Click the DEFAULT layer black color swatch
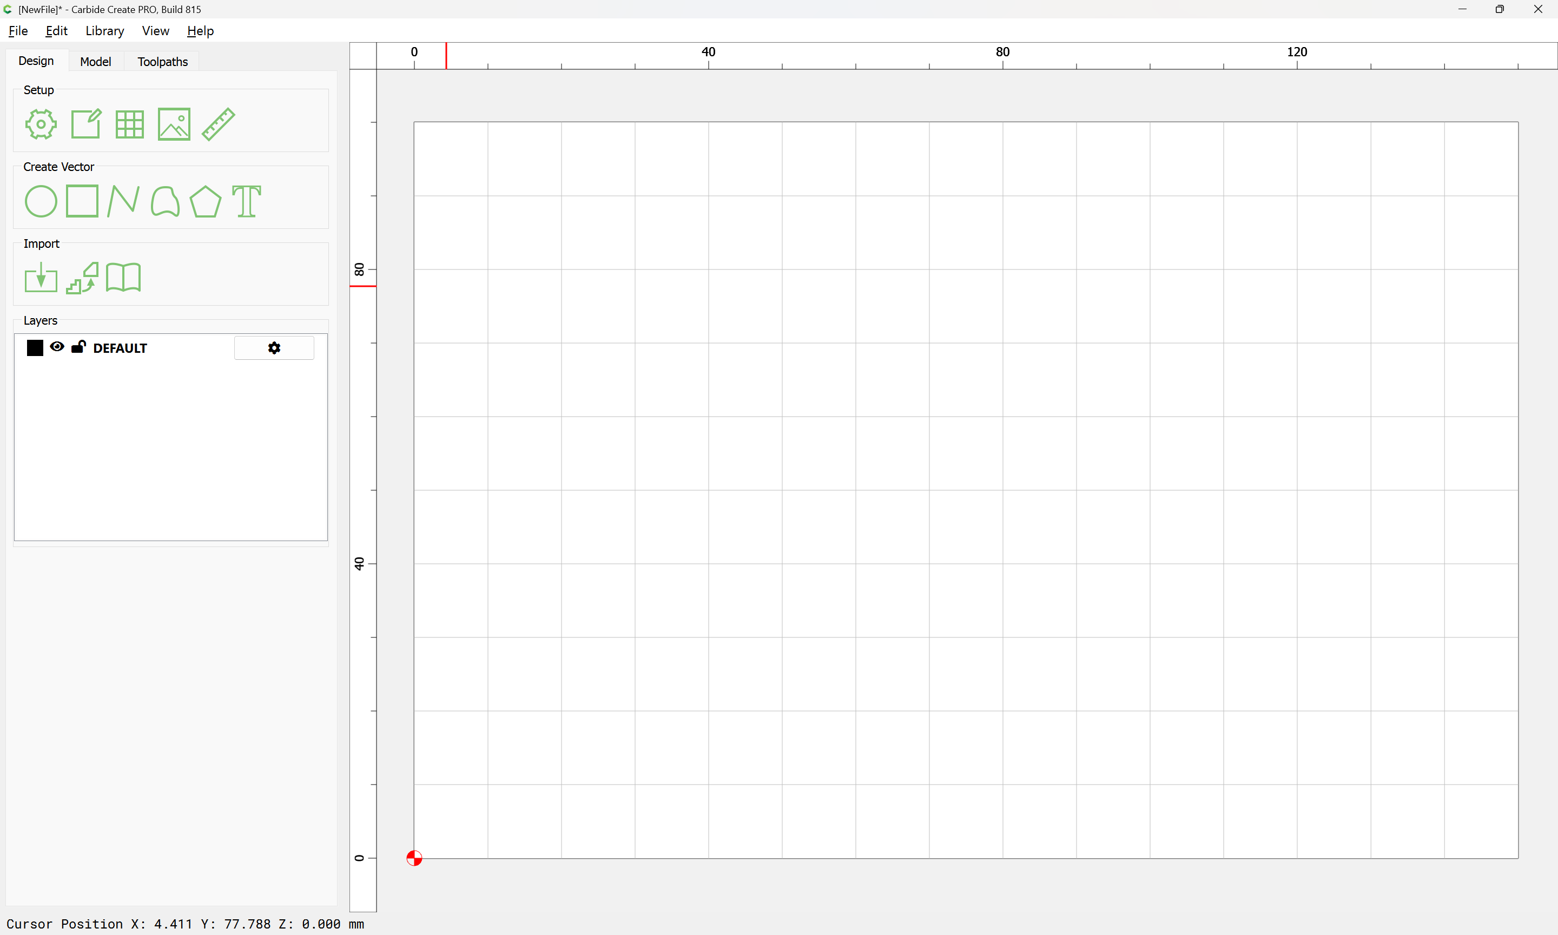The width and height of the screenshot is (1558, 935). pyautogui.click(x=35, y=348)
